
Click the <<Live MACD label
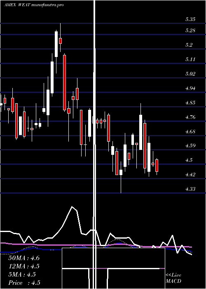point(173,278)
